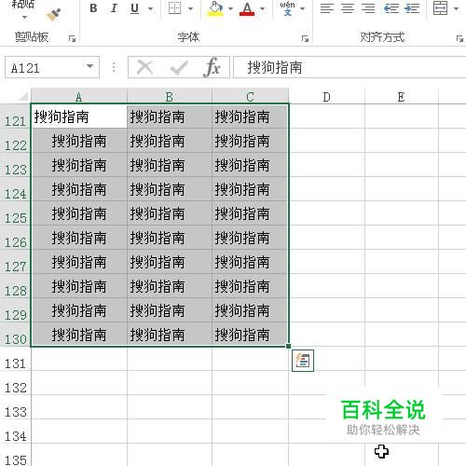
Task: Select column E header
Action: pyautogui.click(x=402, y=97)
